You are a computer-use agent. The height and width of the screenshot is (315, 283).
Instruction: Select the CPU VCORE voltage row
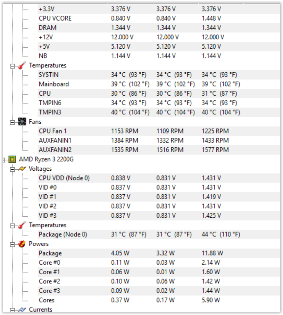coord(55,18)
